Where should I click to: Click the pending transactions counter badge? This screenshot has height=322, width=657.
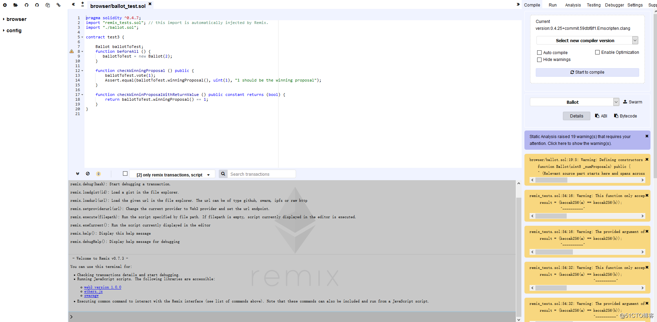(98, 174)
